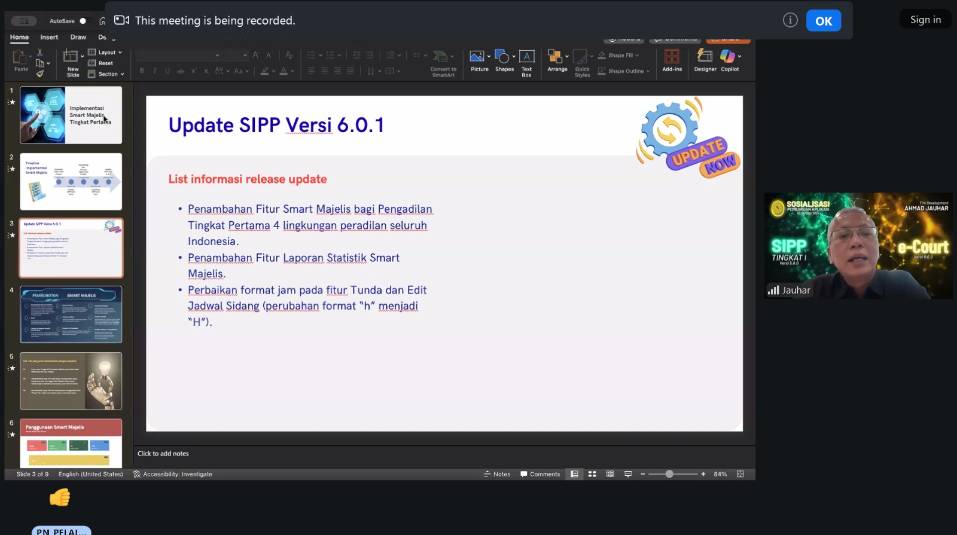
Task: Switch to Slide Sorter view in status bar
Action: click(592, 474)
